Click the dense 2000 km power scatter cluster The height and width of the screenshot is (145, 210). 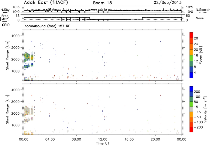point(28,57)
